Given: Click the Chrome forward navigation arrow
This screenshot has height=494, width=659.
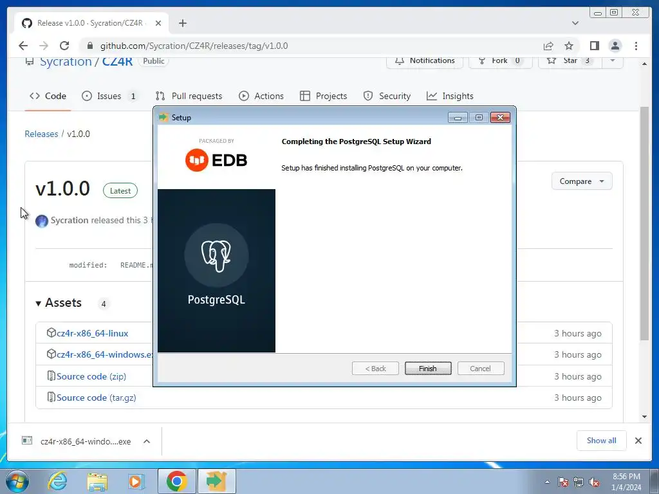Looking at the screenshot, I should pos(44,46).
